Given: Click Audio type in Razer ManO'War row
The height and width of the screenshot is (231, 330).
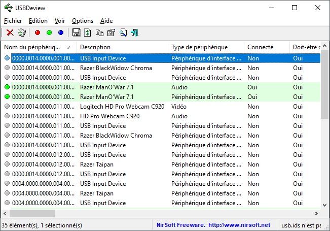Looking at the screenshot, I should coord(179,87).
